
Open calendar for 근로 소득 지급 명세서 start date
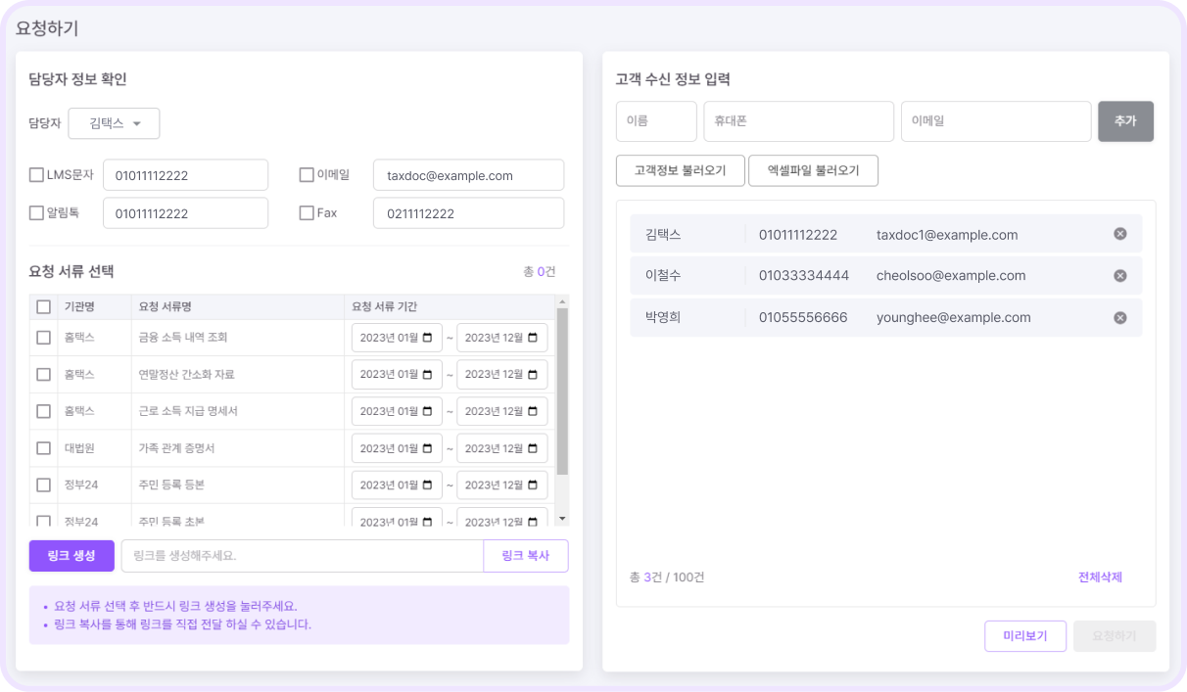(427, 412)
